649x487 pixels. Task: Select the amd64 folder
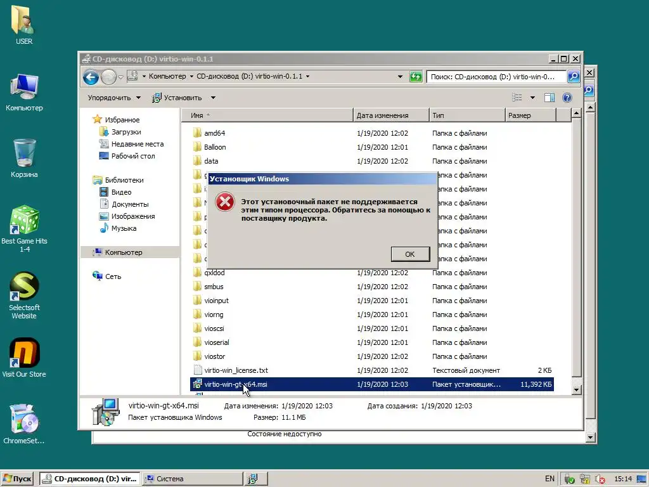point(214,133)
